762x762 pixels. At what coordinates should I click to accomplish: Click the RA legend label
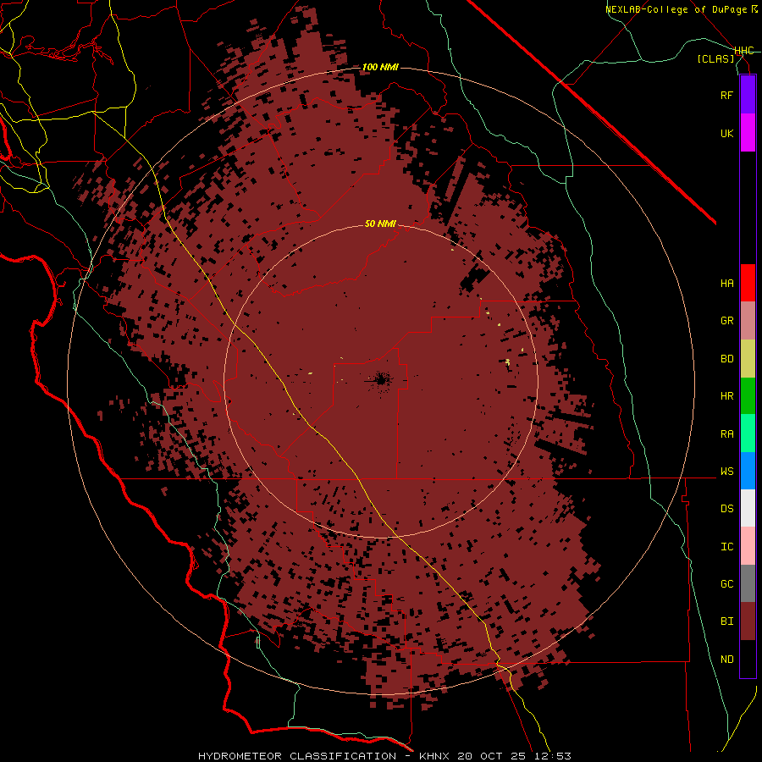726,434
